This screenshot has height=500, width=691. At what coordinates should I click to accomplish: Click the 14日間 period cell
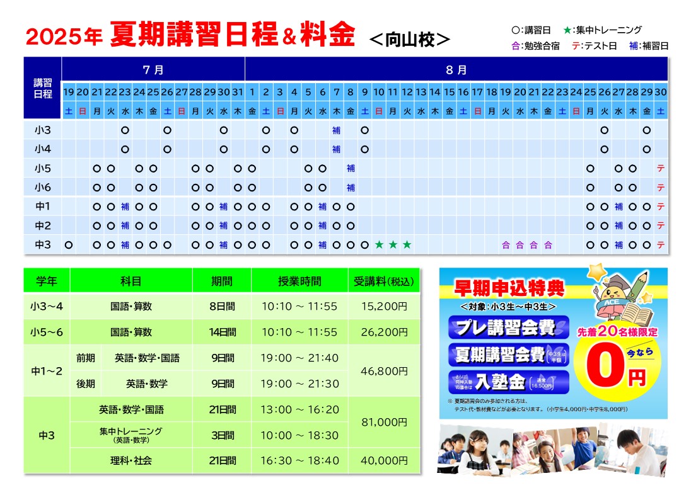pyautogui.click(x=222, y=332)
